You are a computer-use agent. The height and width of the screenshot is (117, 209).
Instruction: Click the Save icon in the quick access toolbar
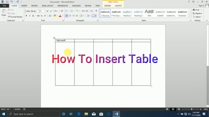tap(7, 2)
